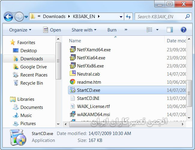Click horizontal scroll left arrow
Screen dimensions: 195x150
65,124
